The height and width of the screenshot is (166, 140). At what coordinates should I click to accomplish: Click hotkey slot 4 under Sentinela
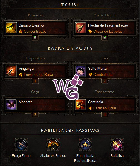click(104, 115)
